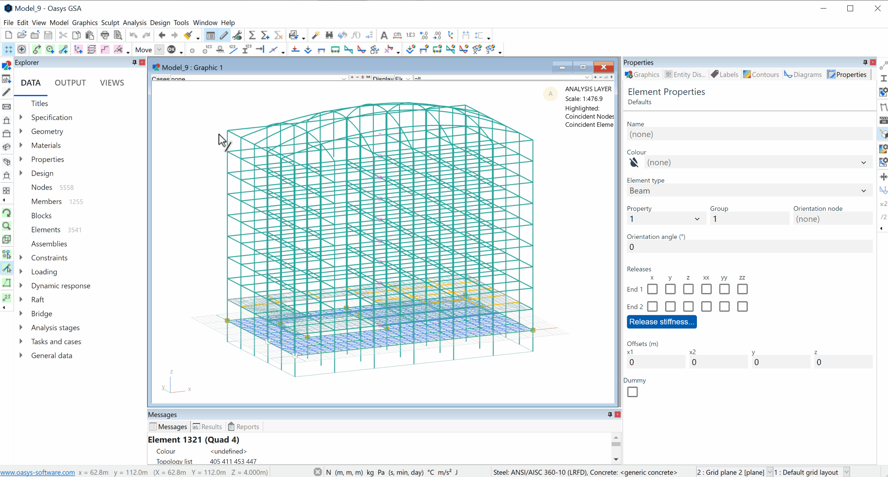Click the Colour swatch for element color
Image resolution: width=888 pixels, height=477 pixels.
(x=633, y=163)
